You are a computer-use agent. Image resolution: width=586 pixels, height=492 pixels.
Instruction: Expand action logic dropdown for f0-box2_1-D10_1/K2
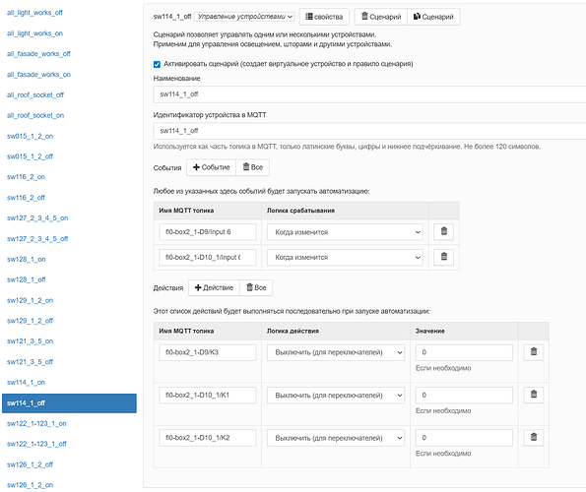point(336,438)
